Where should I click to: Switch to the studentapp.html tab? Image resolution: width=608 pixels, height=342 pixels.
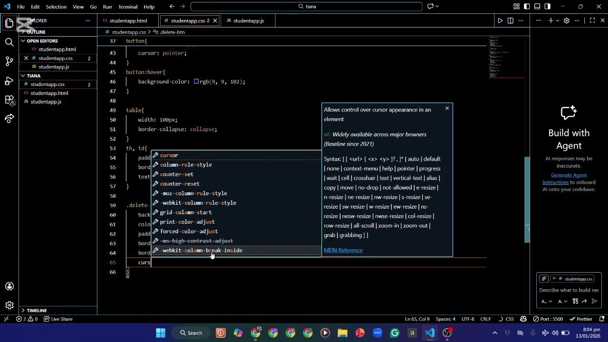128,21
